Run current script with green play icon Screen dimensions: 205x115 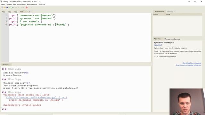(x=10, y=8)
